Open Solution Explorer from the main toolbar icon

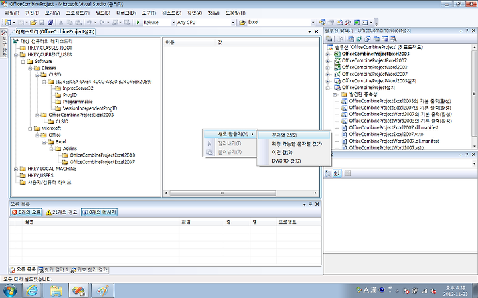[x=322, y=23]
